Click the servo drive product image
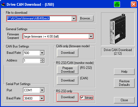The height and width of the screenshot is (107, 138). tap(118, 29)
